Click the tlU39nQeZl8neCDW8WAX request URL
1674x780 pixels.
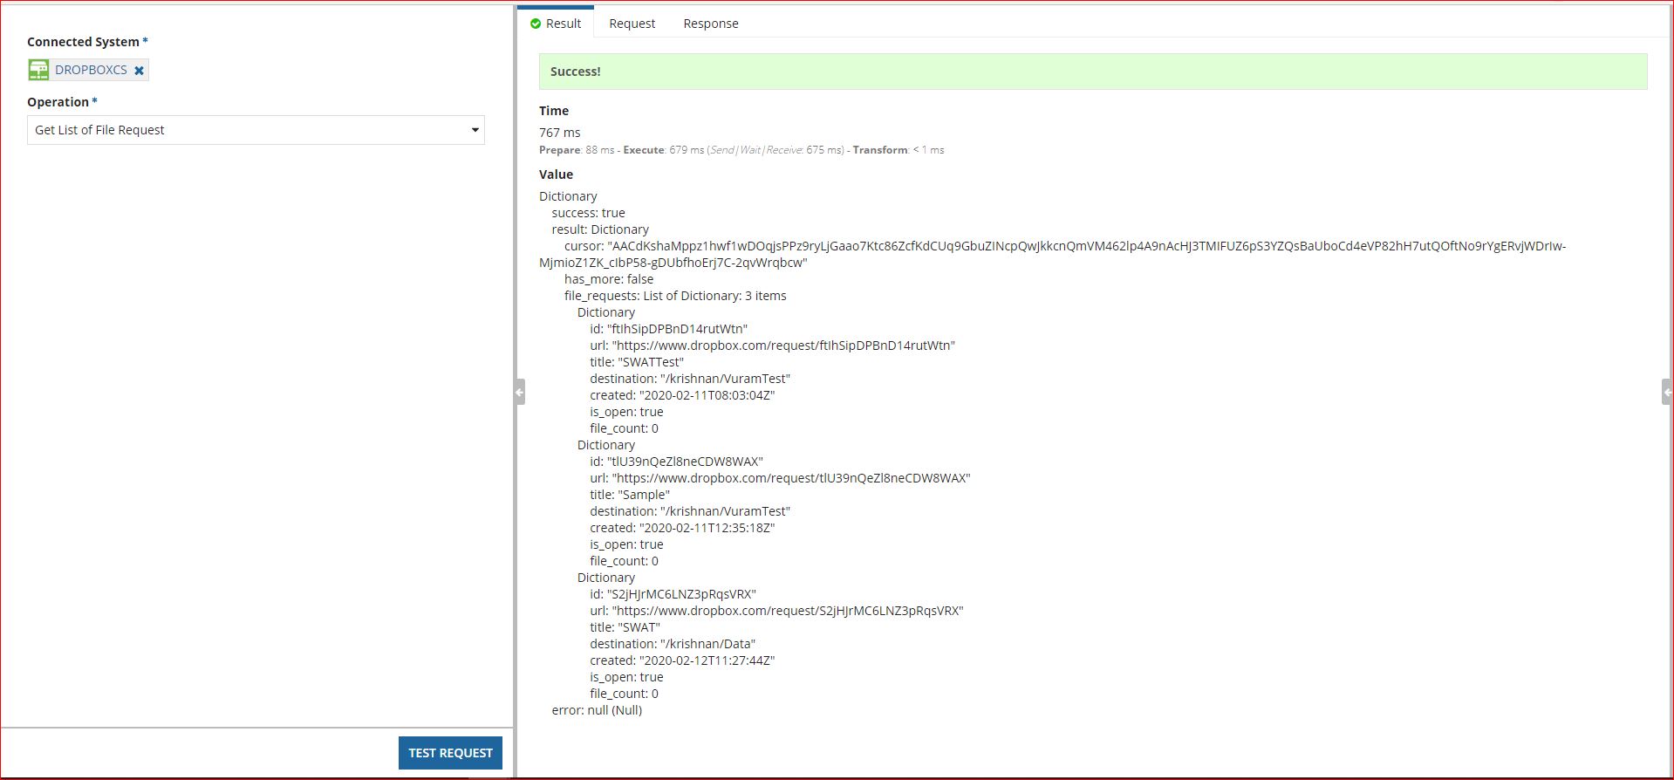click(790, 478)
